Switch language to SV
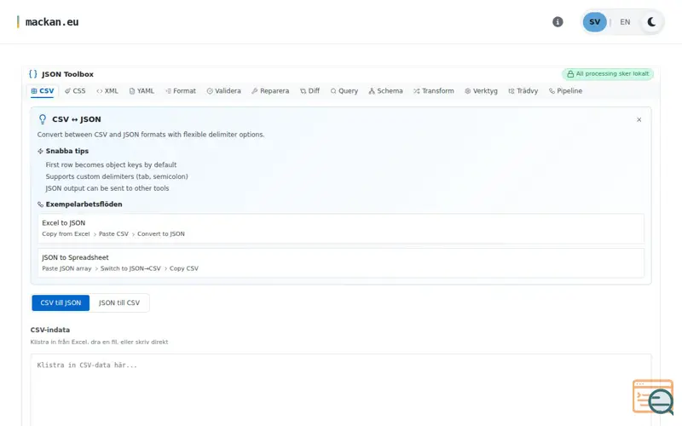Screen dimensions: 682x426 click(594, 22)
